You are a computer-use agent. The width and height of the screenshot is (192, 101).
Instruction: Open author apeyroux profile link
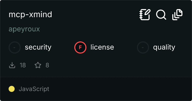pyautogui.click(x=24, y=29)
